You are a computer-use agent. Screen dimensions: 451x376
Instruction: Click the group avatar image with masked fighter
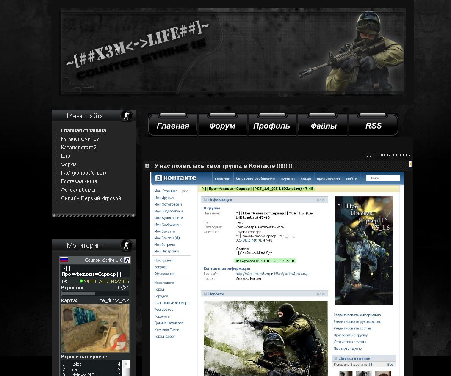tap(364, 250)
